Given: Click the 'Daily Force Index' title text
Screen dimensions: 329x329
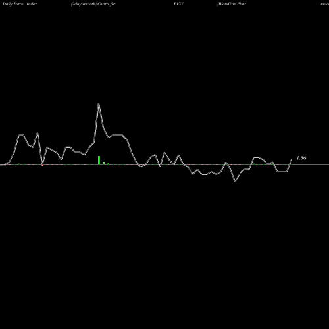Looking at the screenshot, I should point(20,4).
